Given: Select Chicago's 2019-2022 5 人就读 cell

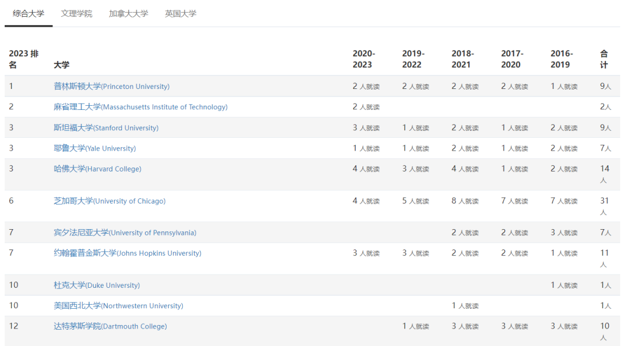Looking at the screenshot, I should click(x=416, y=201).
